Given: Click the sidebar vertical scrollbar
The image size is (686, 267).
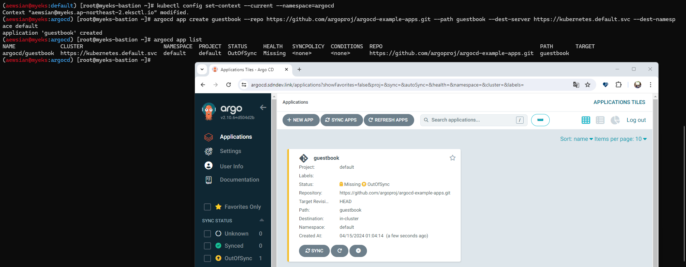Looking at the screenshot, I should pyautogui.click(x=274, y=182).
